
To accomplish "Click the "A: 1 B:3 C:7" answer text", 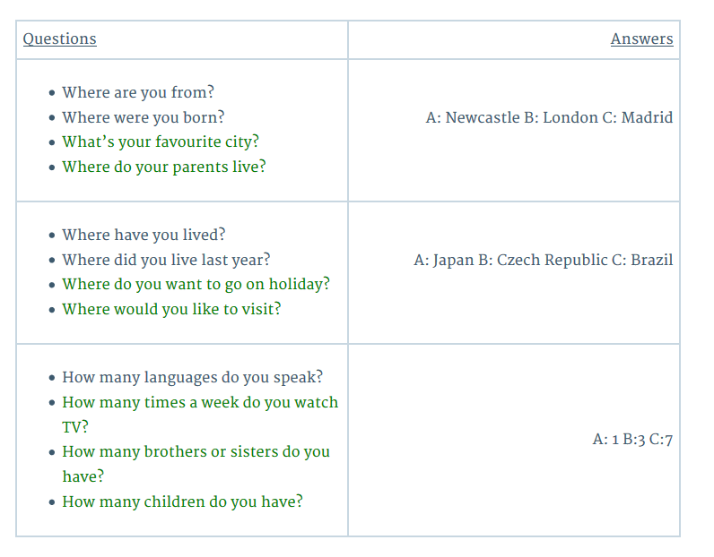I will tap(632, 440).
